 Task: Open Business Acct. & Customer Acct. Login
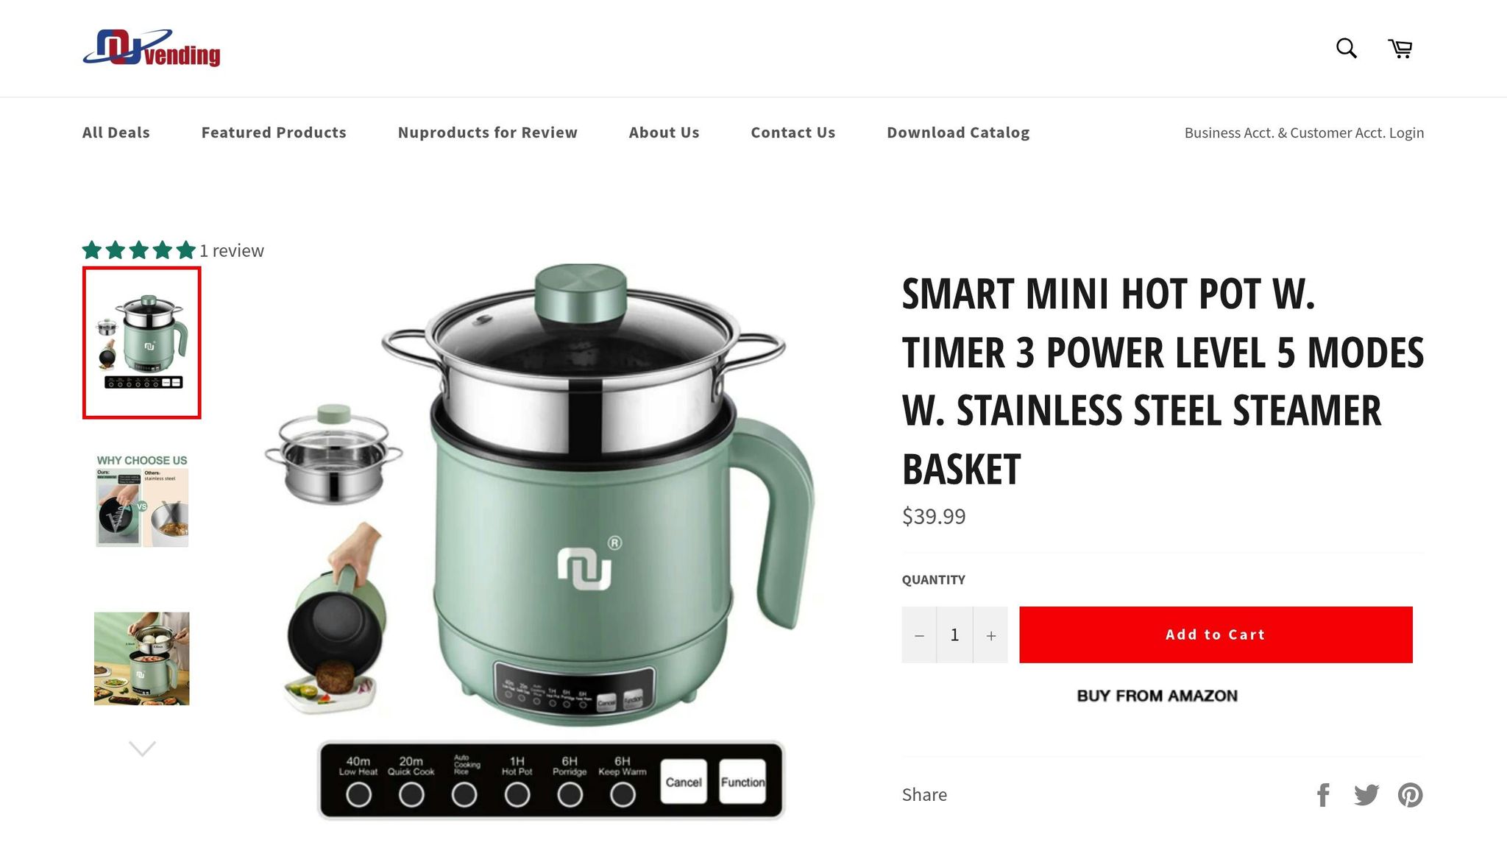1304,132
